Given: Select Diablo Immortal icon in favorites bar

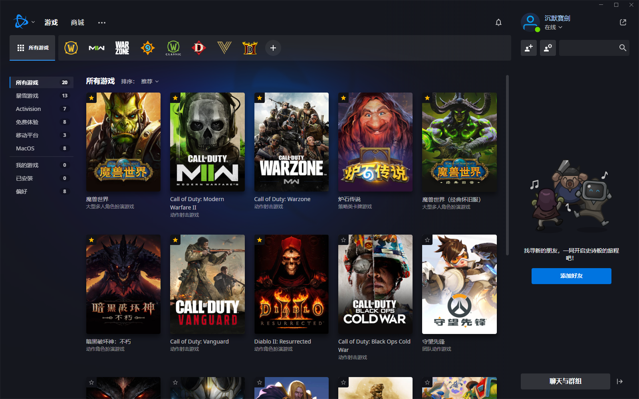Looking at the screenshot, I should pos(199,48).
